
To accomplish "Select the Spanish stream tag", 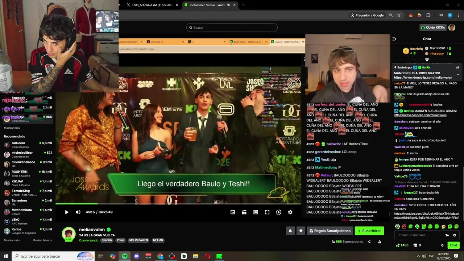I will point(107,240).
